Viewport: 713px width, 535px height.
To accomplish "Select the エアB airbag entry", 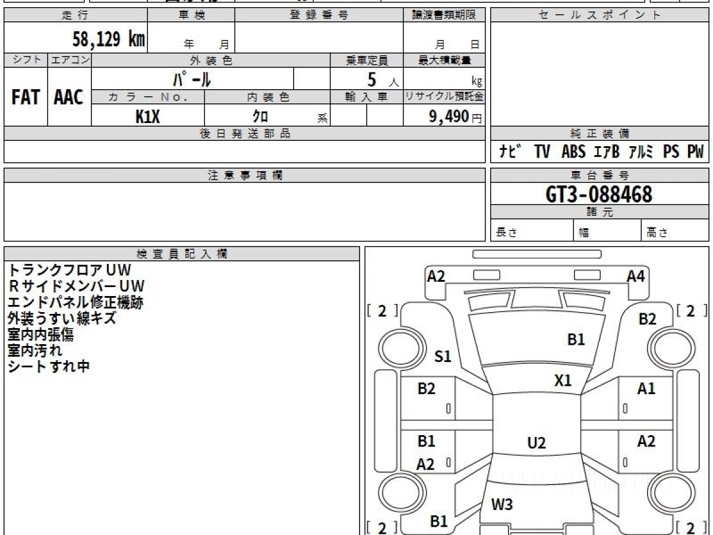I will (x=607, y=152).
